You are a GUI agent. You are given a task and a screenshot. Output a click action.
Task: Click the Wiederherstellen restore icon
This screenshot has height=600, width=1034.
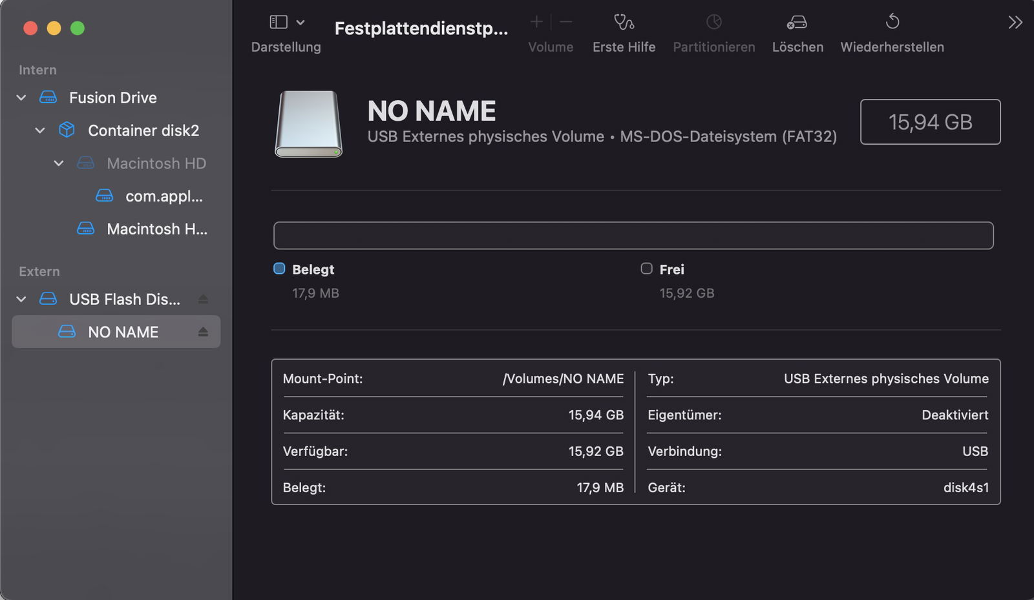(892, 22)
